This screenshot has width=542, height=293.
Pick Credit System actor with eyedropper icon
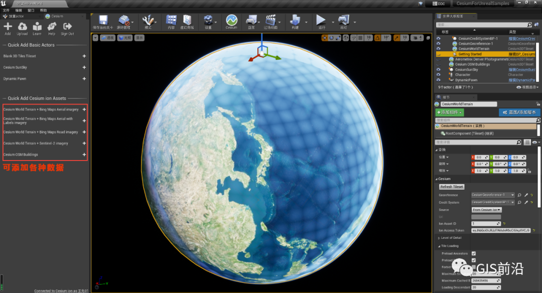pos(526,203)
